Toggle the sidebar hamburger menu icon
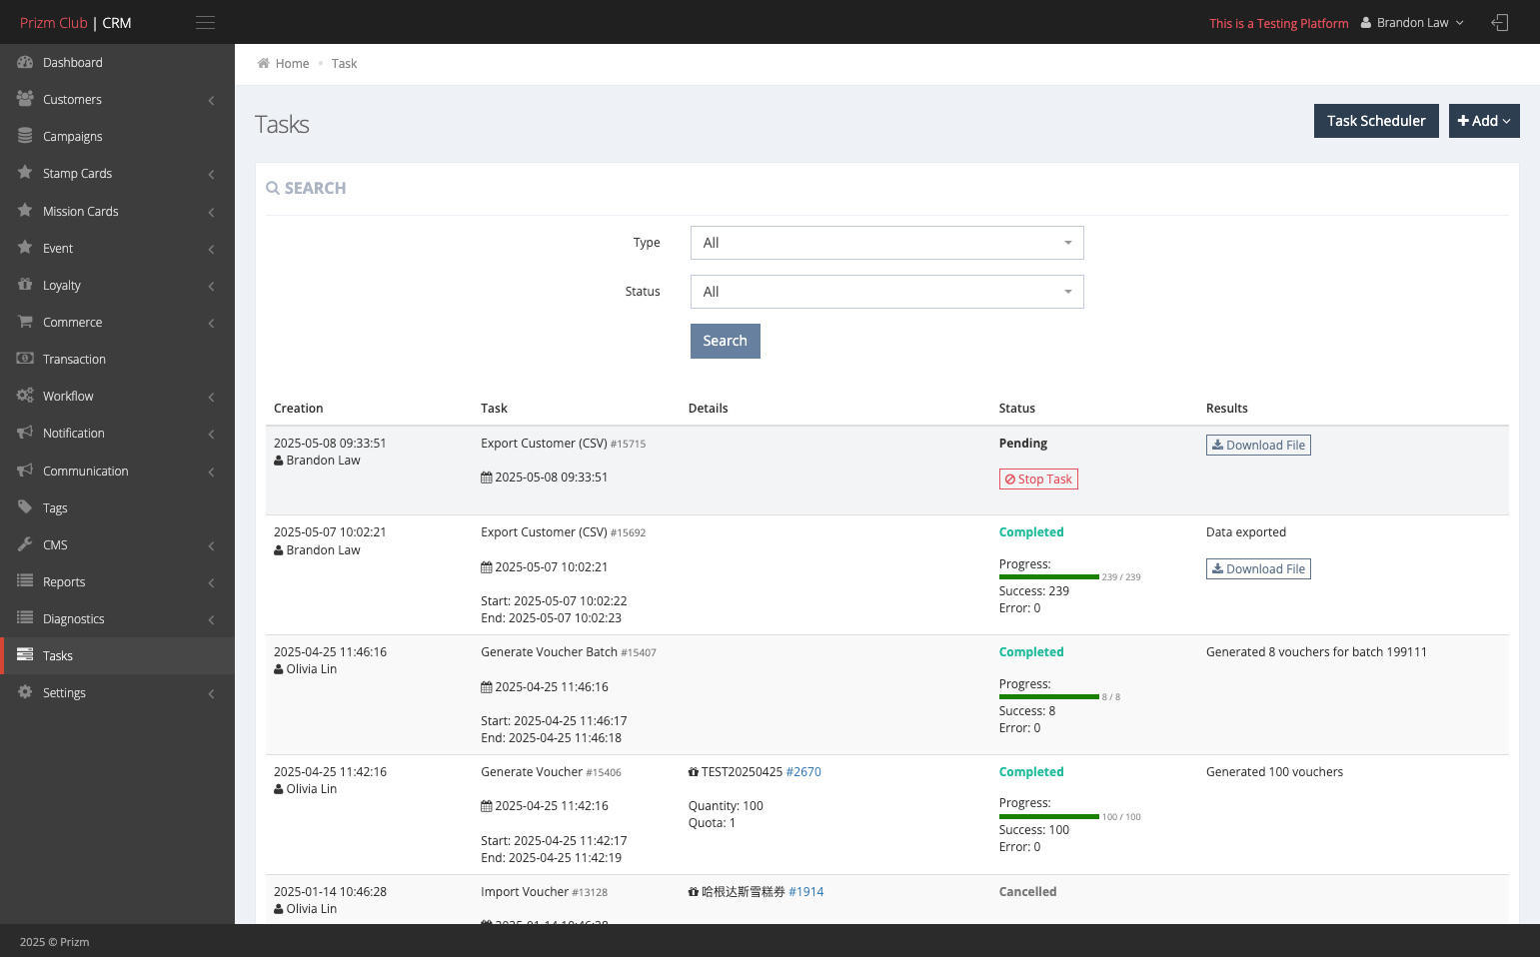This screenshot has width=1540, height=957. point(205,23)
